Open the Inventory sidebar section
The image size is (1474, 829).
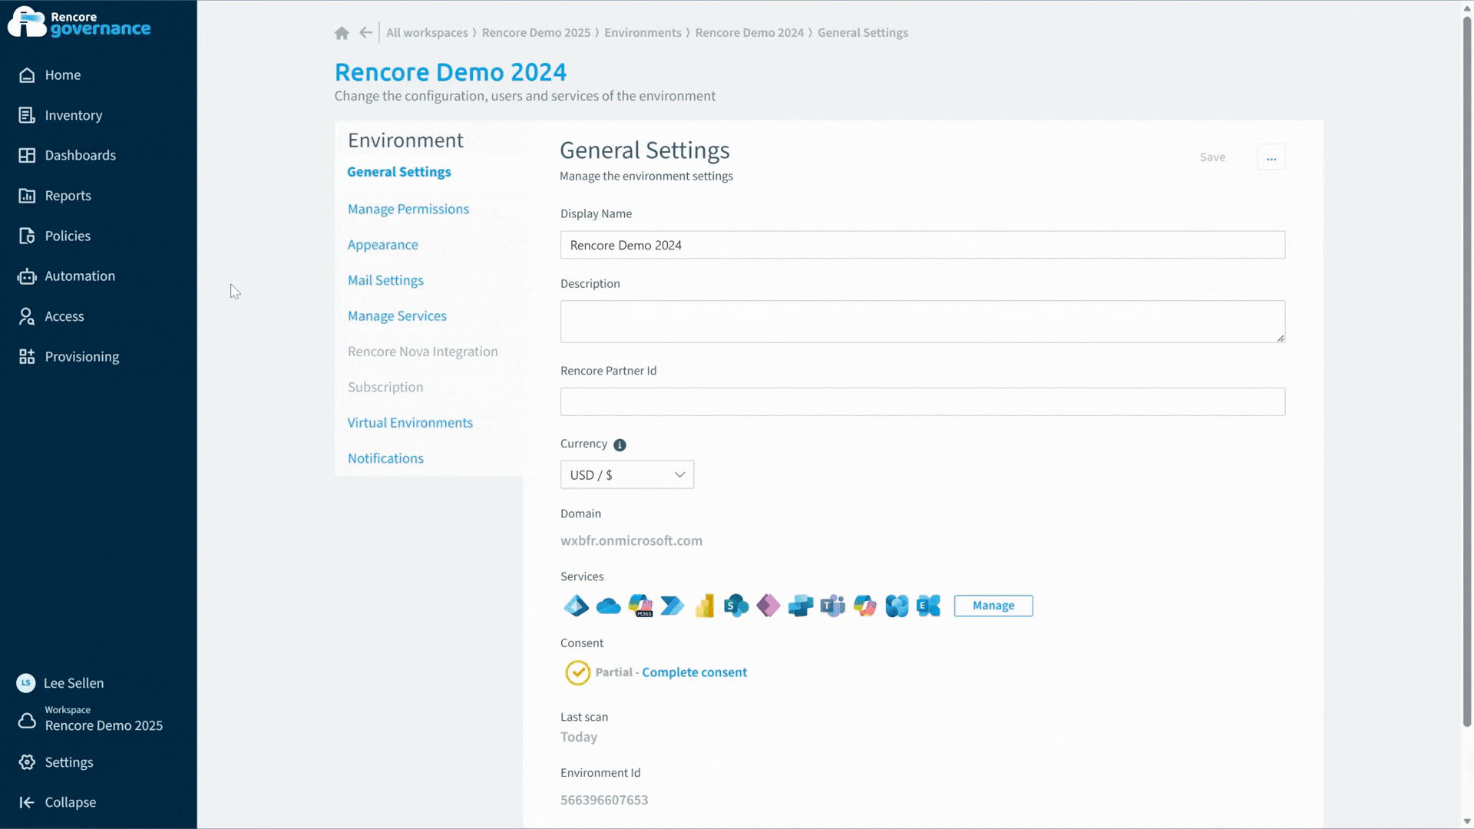click(73, 114)
